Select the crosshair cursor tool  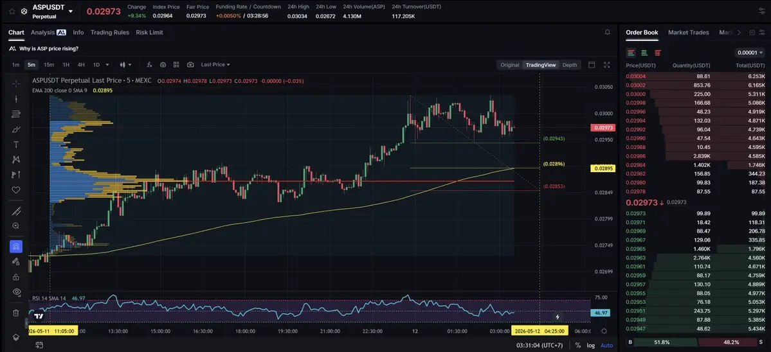pyautogui.click(x=15, y=84)
